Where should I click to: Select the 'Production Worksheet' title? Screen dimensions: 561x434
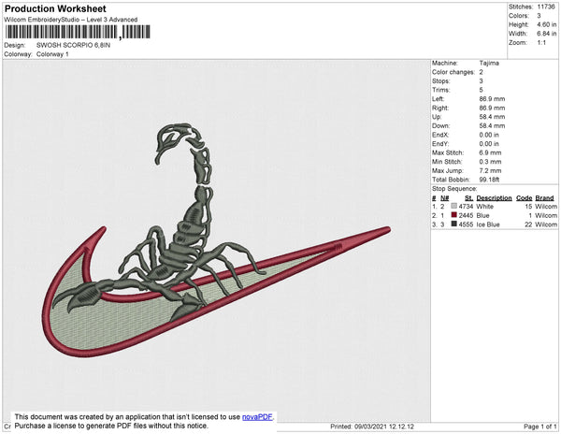click(55, 8)
